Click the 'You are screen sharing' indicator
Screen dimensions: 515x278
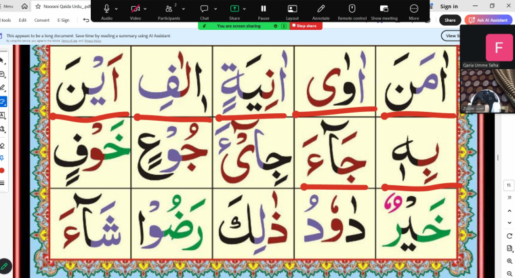pyautogui.click(x=239, y=26)
